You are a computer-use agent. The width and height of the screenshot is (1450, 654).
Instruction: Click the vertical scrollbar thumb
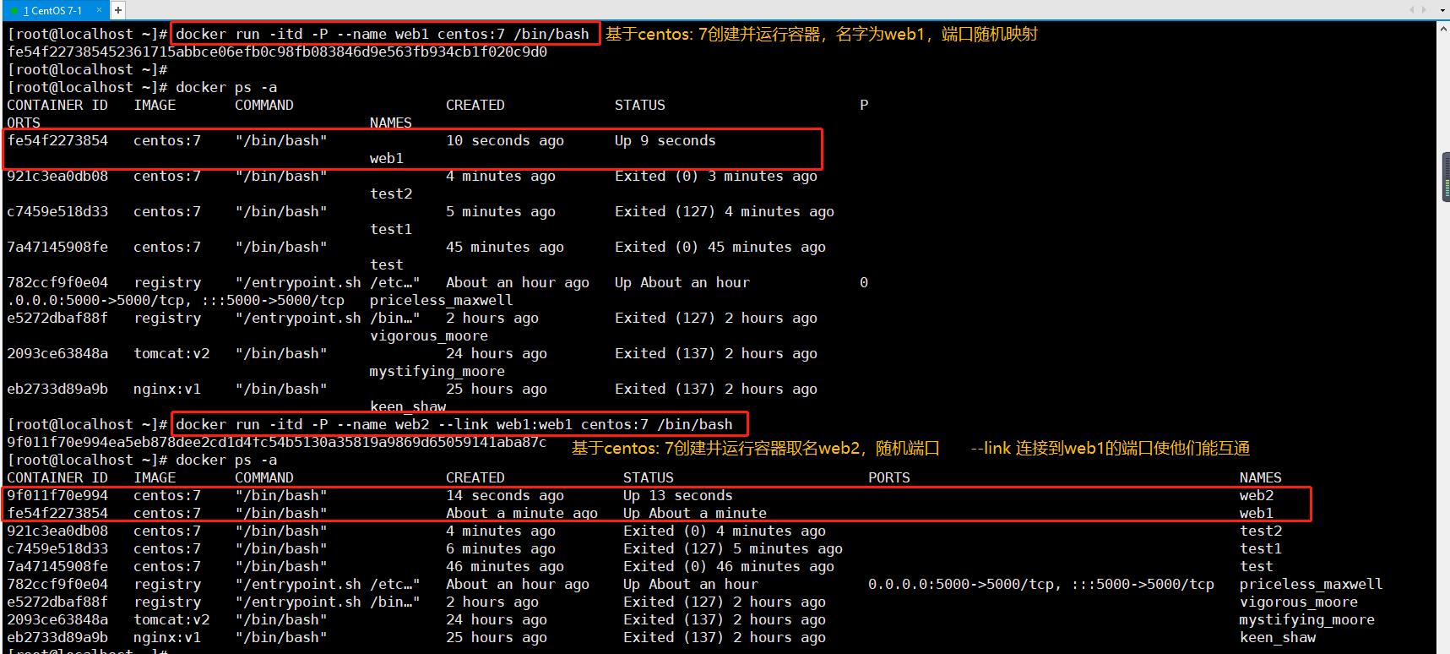pyautogui.click(x=1445, y=177)
